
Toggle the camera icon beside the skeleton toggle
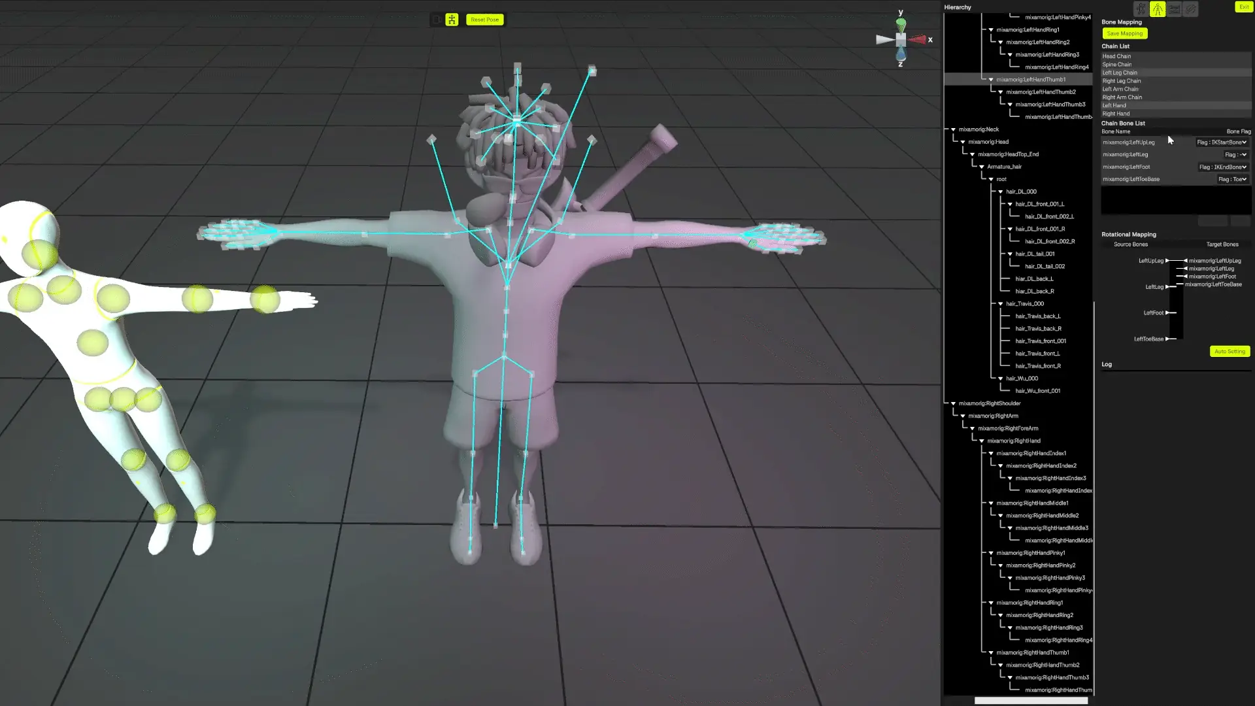click(436, 20)
